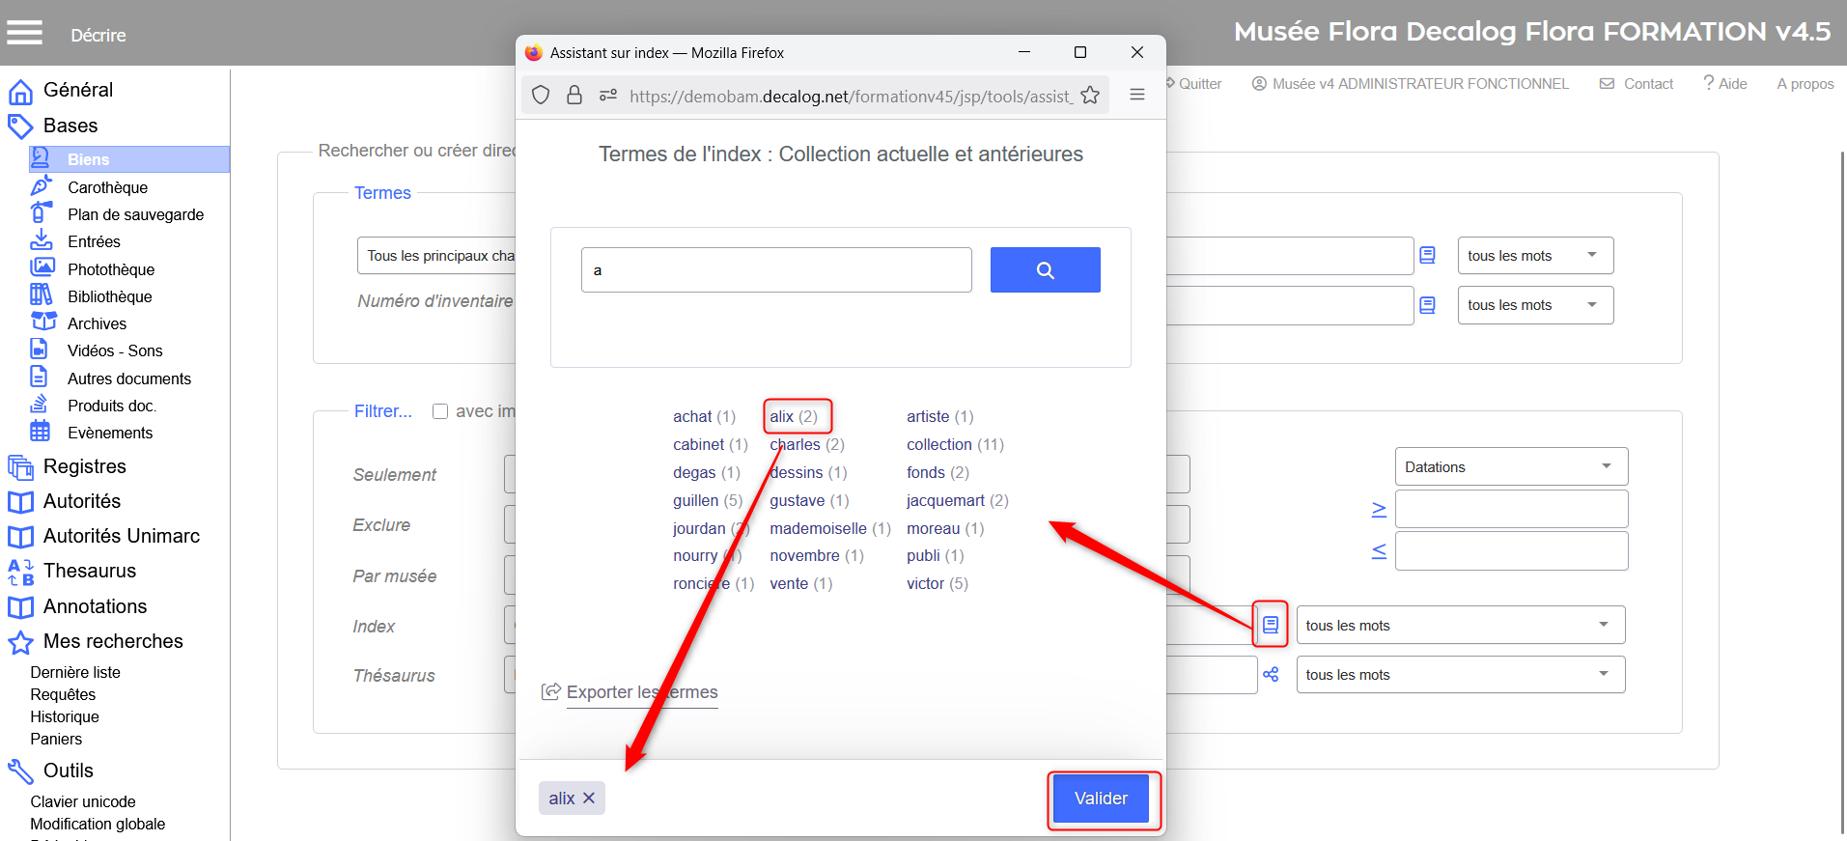This screenshot has height=841, width=1847.
Task: Open the Annotations menu item
Action: (95, 606)
